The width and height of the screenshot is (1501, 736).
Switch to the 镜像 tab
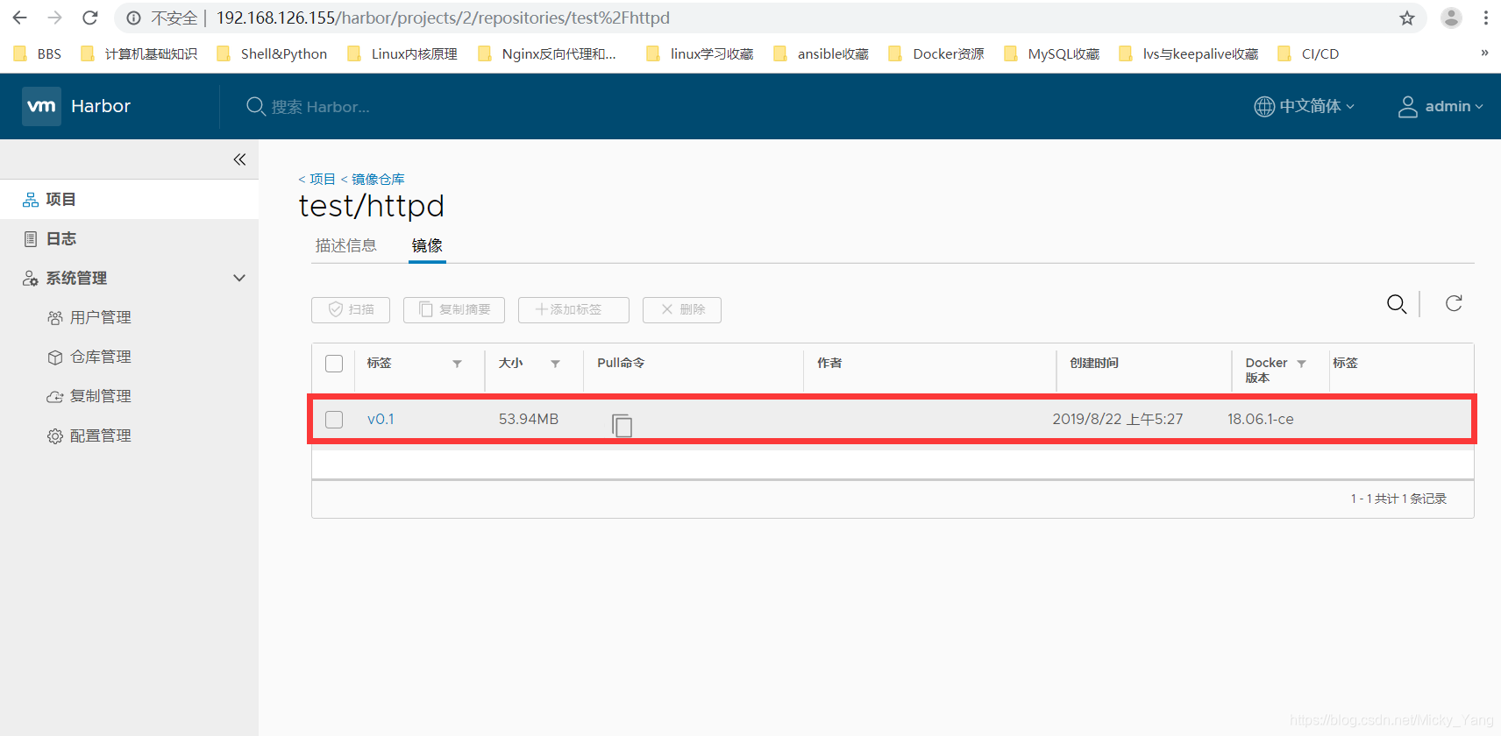point(427,245)
